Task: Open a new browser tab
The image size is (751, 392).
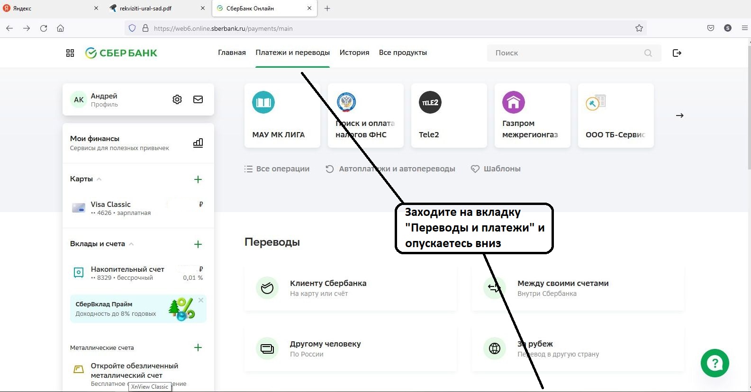Action: coord(327,9)
